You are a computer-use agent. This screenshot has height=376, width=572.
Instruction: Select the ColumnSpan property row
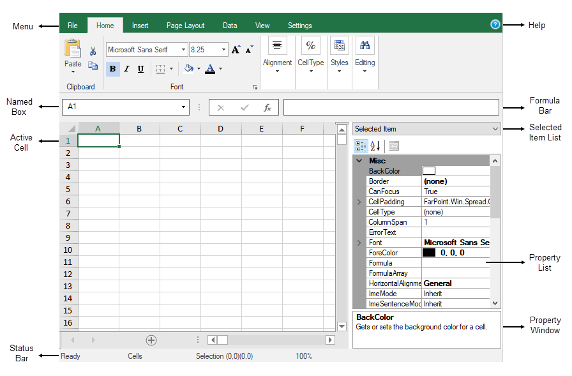(428, 222)
